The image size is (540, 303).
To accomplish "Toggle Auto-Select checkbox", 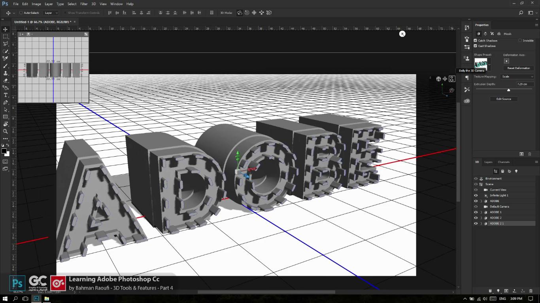I will point(21,13).
